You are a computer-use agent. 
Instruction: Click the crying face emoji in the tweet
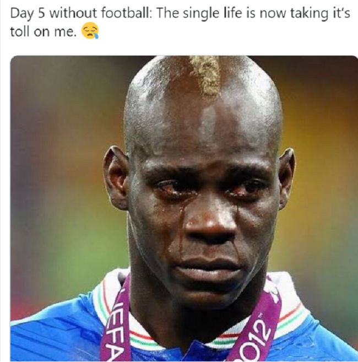[x=90, y=30]
